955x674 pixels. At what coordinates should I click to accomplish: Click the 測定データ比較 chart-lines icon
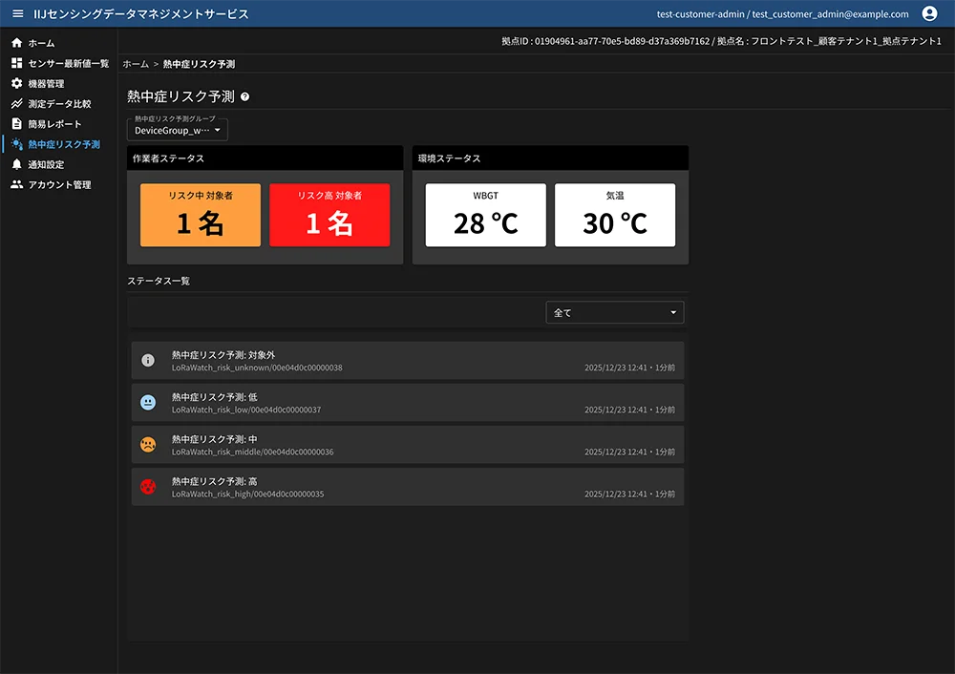click(x=15, y=104)
